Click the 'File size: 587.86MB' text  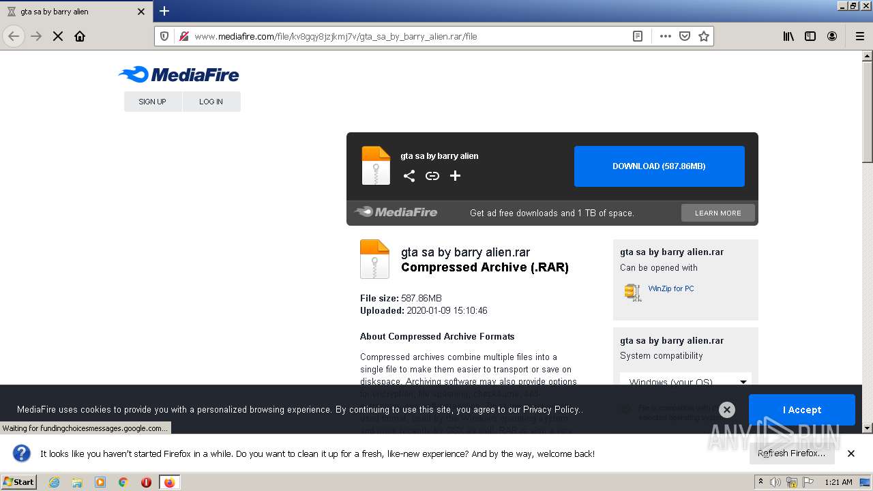pos(401,298)
